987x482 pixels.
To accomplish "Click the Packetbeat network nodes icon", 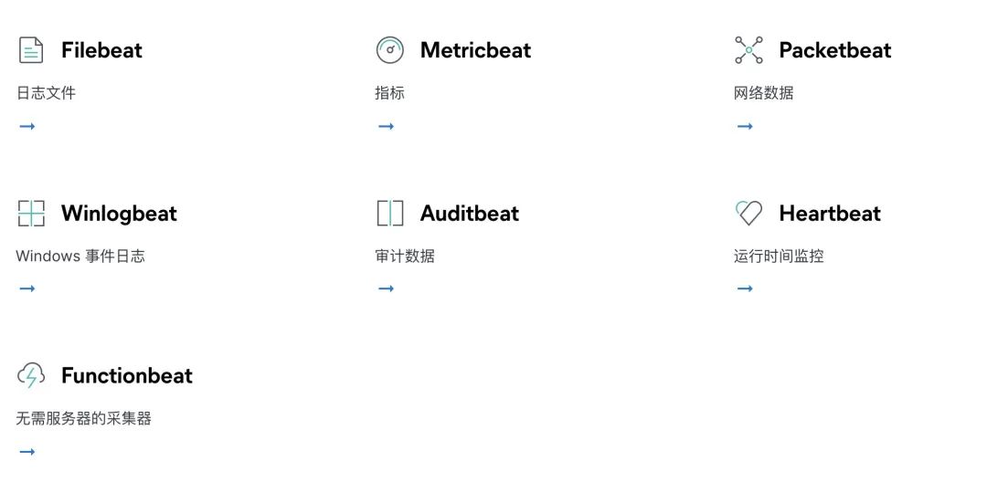I will point(748,50).
